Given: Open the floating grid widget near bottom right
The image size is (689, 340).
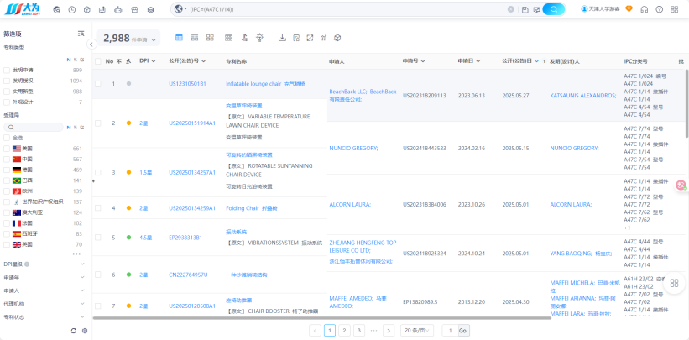Looking at the screenshot, I should coord(674,283).
